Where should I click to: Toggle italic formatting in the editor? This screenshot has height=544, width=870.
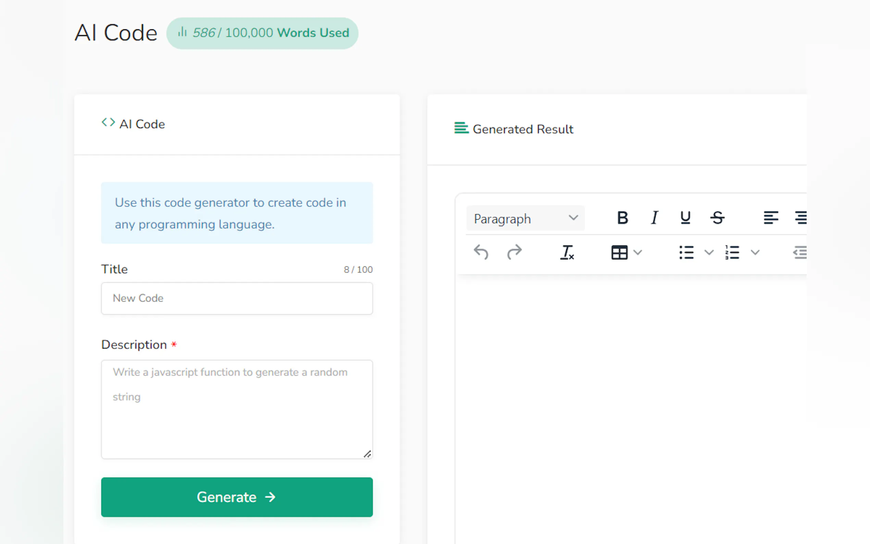tap(654, 218)
